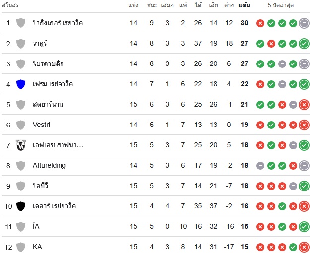Click the latest-match green check icon for ÍA
This screenshot has height=253, width=312.
304,227
